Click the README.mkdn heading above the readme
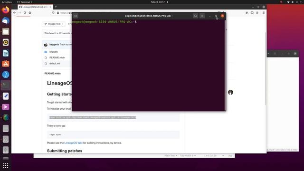 pos(53,74)
